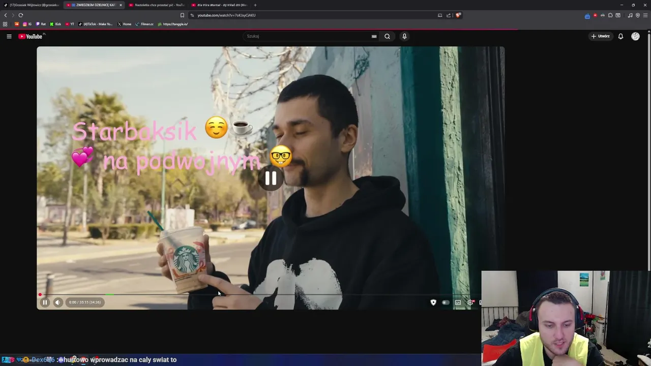Image resolution: width=651 pixels, height=366 pixels.
Task: Go back with the browser back arrow
Action: [x=6, y=15]
